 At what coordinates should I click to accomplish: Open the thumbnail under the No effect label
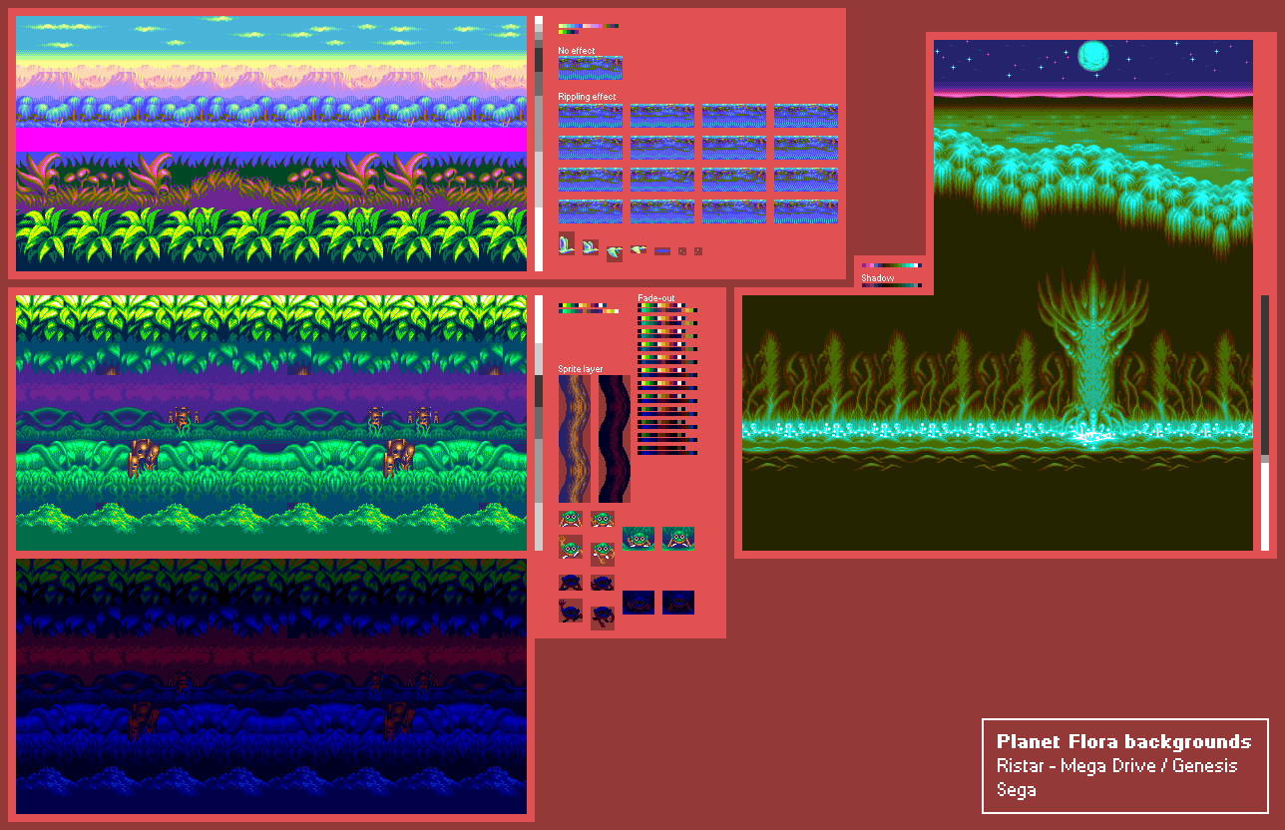click(591, 68)
